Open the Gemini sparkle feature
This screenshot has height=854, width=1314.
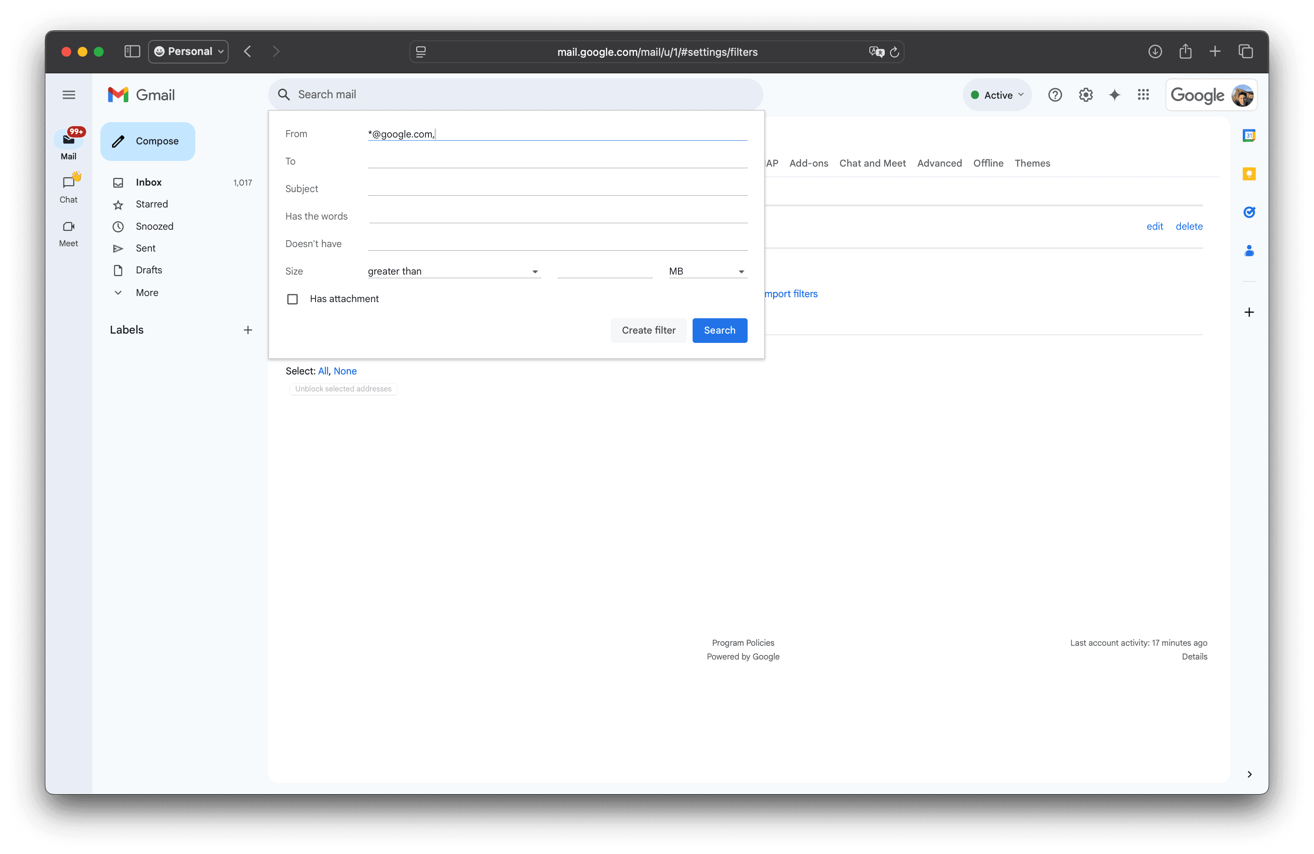coord(1115,94)
